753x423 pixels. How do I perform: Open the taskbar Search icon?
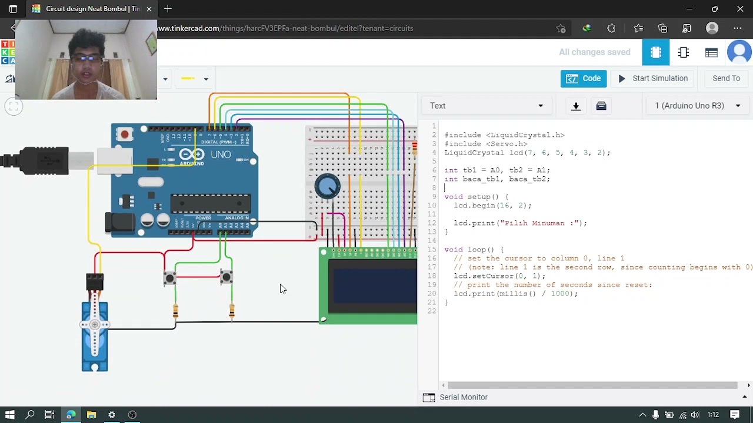point(30,415)
